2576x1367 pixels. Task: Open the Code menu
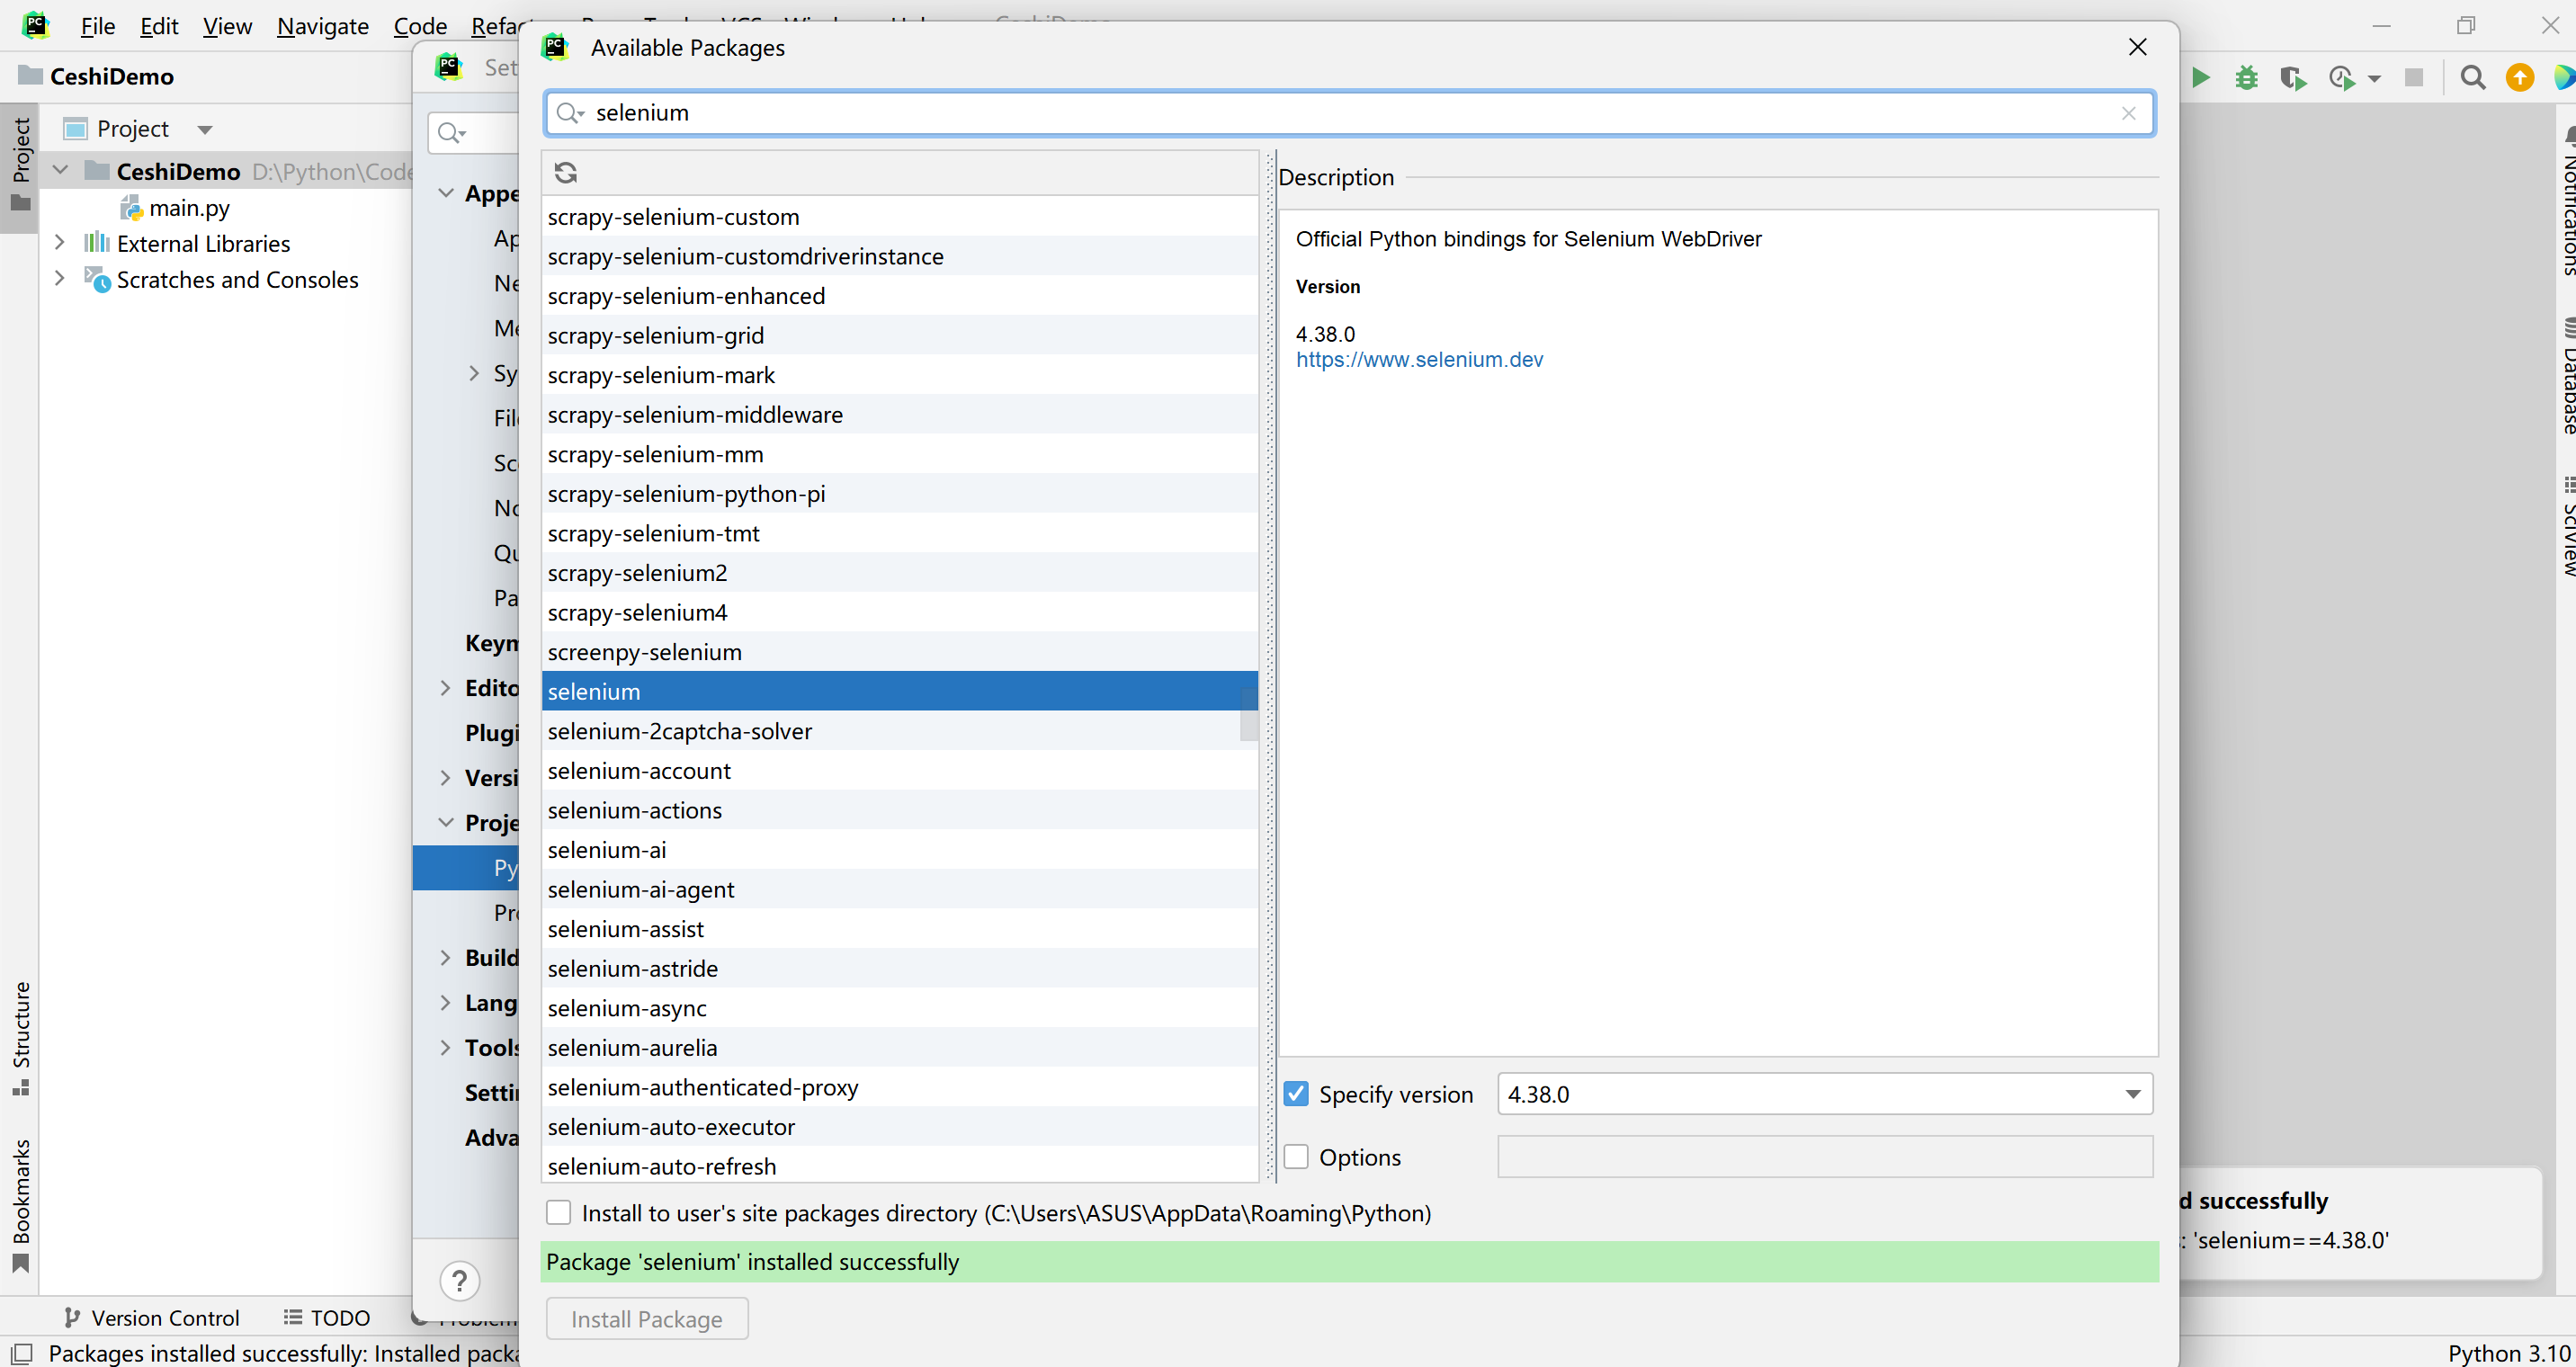[x=420, y=26]
